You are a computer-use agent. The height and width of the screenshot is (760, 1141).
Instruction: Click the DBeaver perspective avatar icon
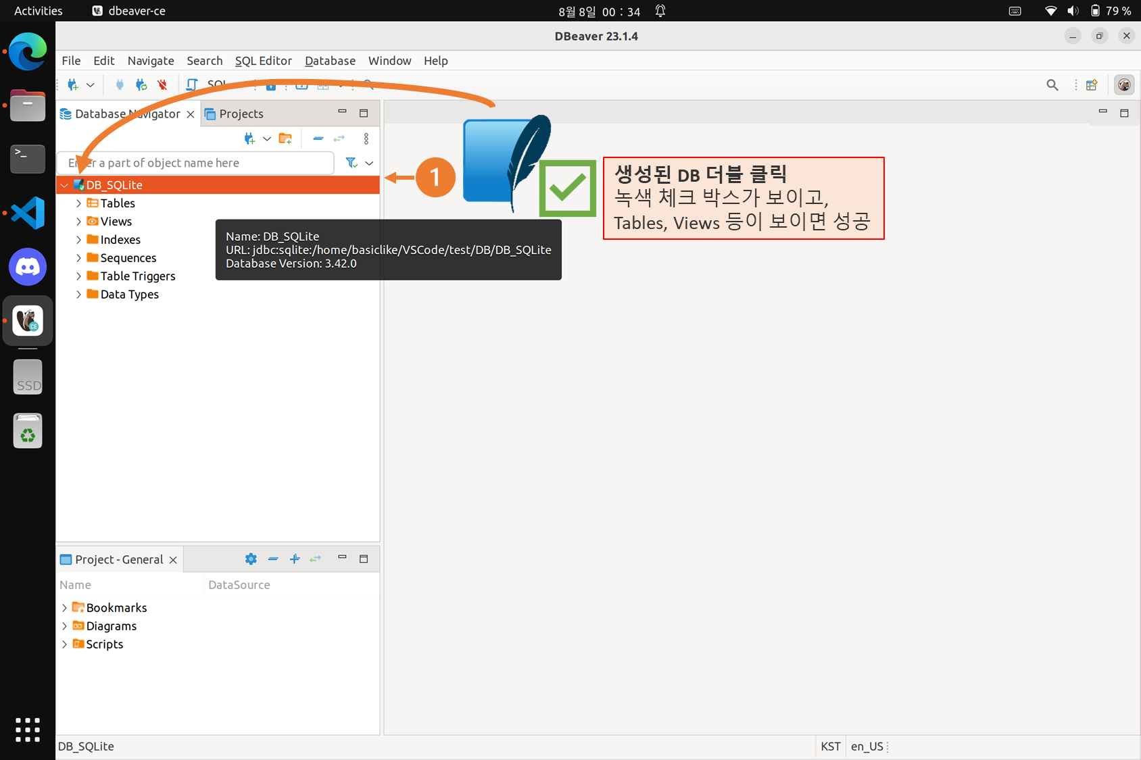tap(1124, 85)
